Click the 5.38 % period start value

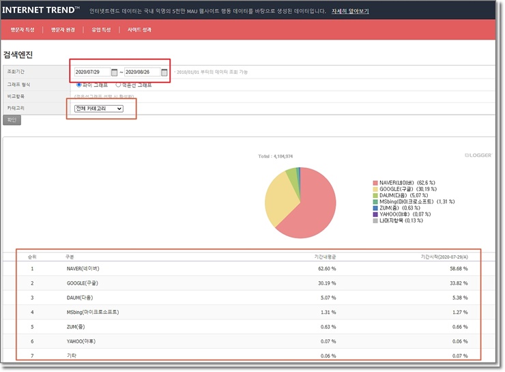460,298
